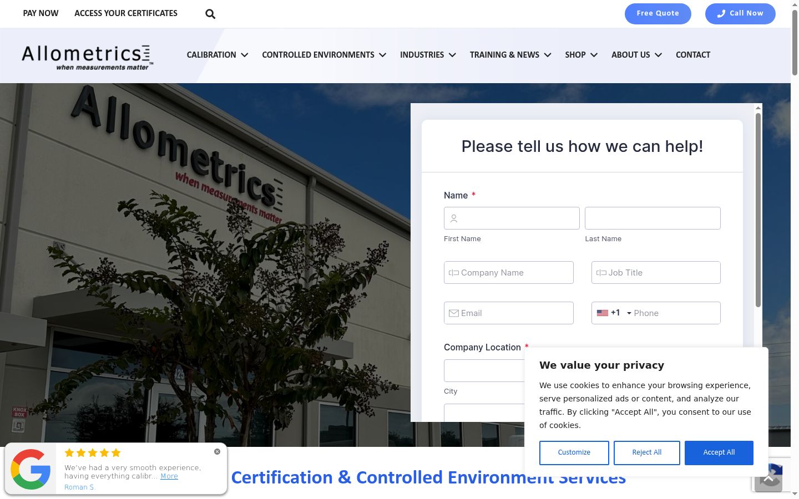Click the Job Title field
The image size is (799, 499).
(656, 273)
